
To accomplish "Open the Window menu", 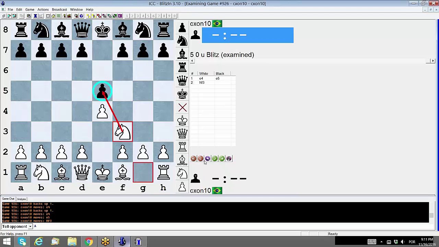I will 76,10.
